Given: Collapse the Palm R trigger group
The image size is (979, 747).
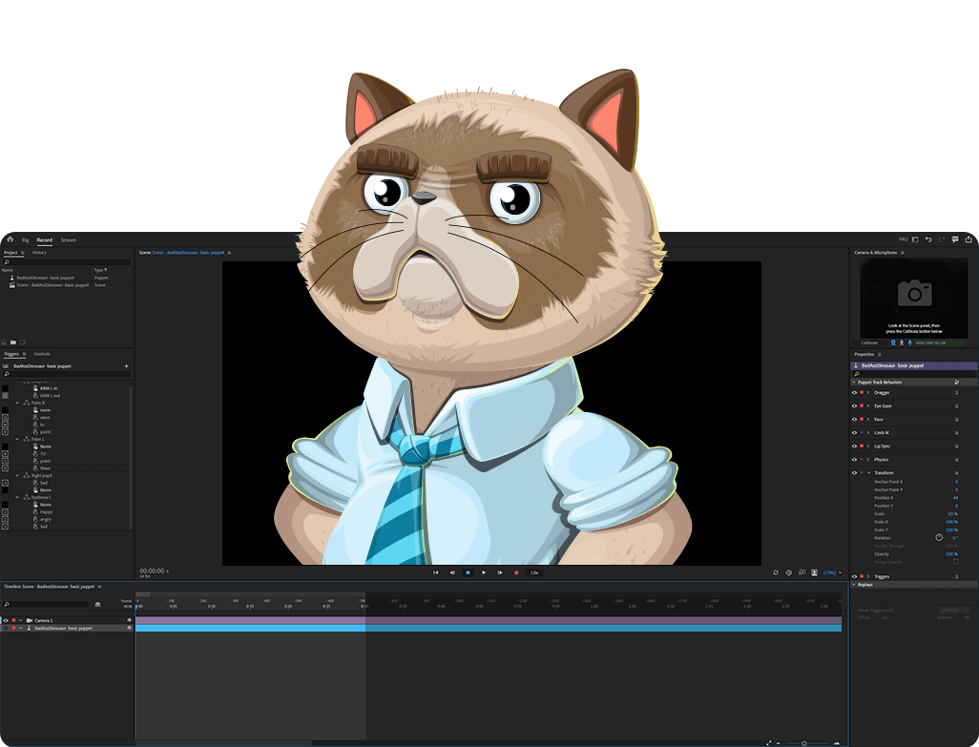Looking at the screenshot, I should click(x=17, y=403).
